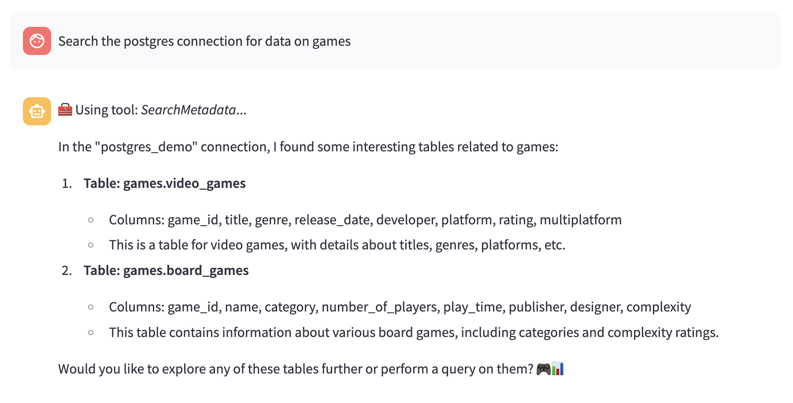Select the games.board_games table heading
Screen dimensions: 793x403
click(166, 271)
